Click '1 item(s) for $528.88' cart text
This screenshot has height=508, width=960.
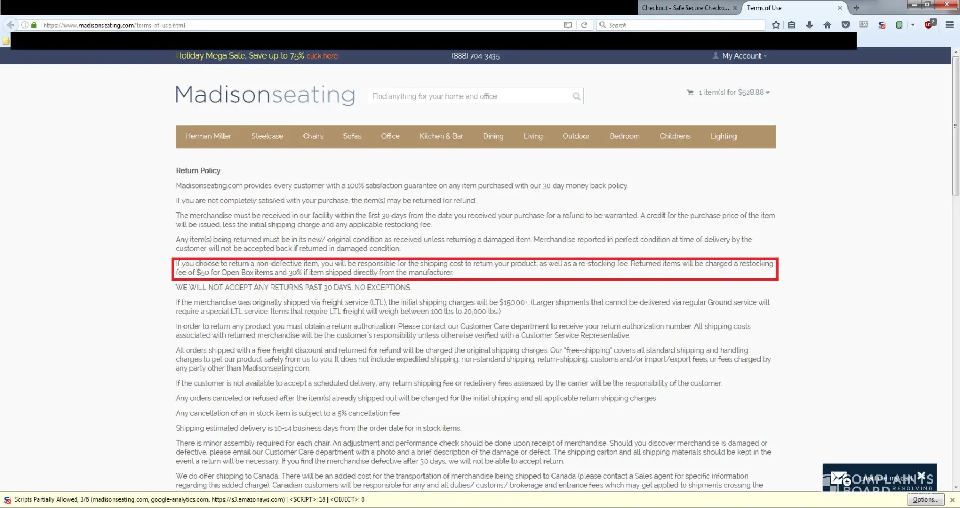pyautogui.click(x=731, y=93)
